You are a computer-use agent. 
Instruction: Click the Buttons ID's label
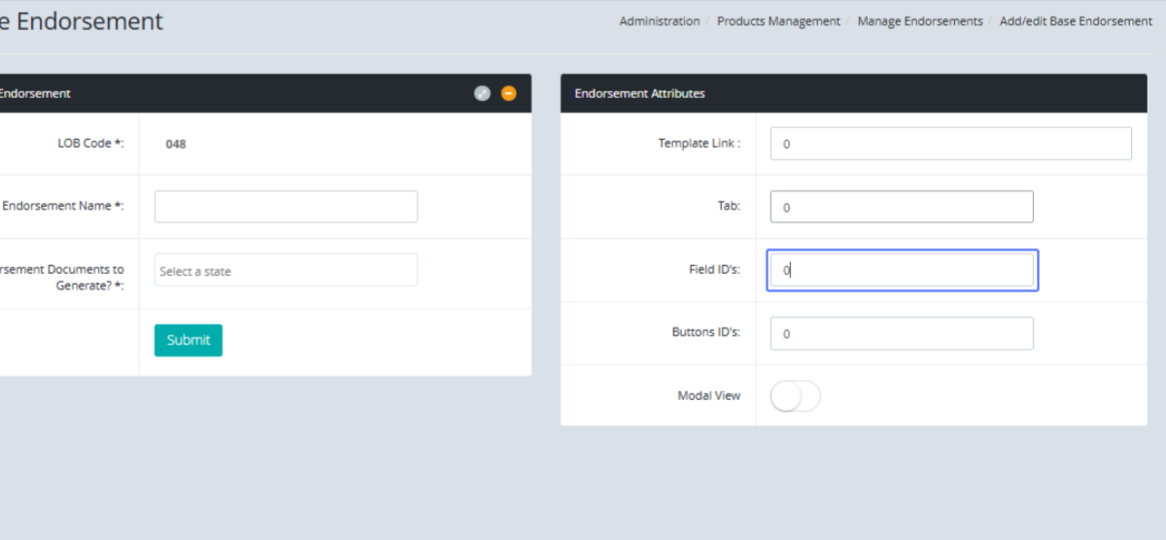click(705, 332)
